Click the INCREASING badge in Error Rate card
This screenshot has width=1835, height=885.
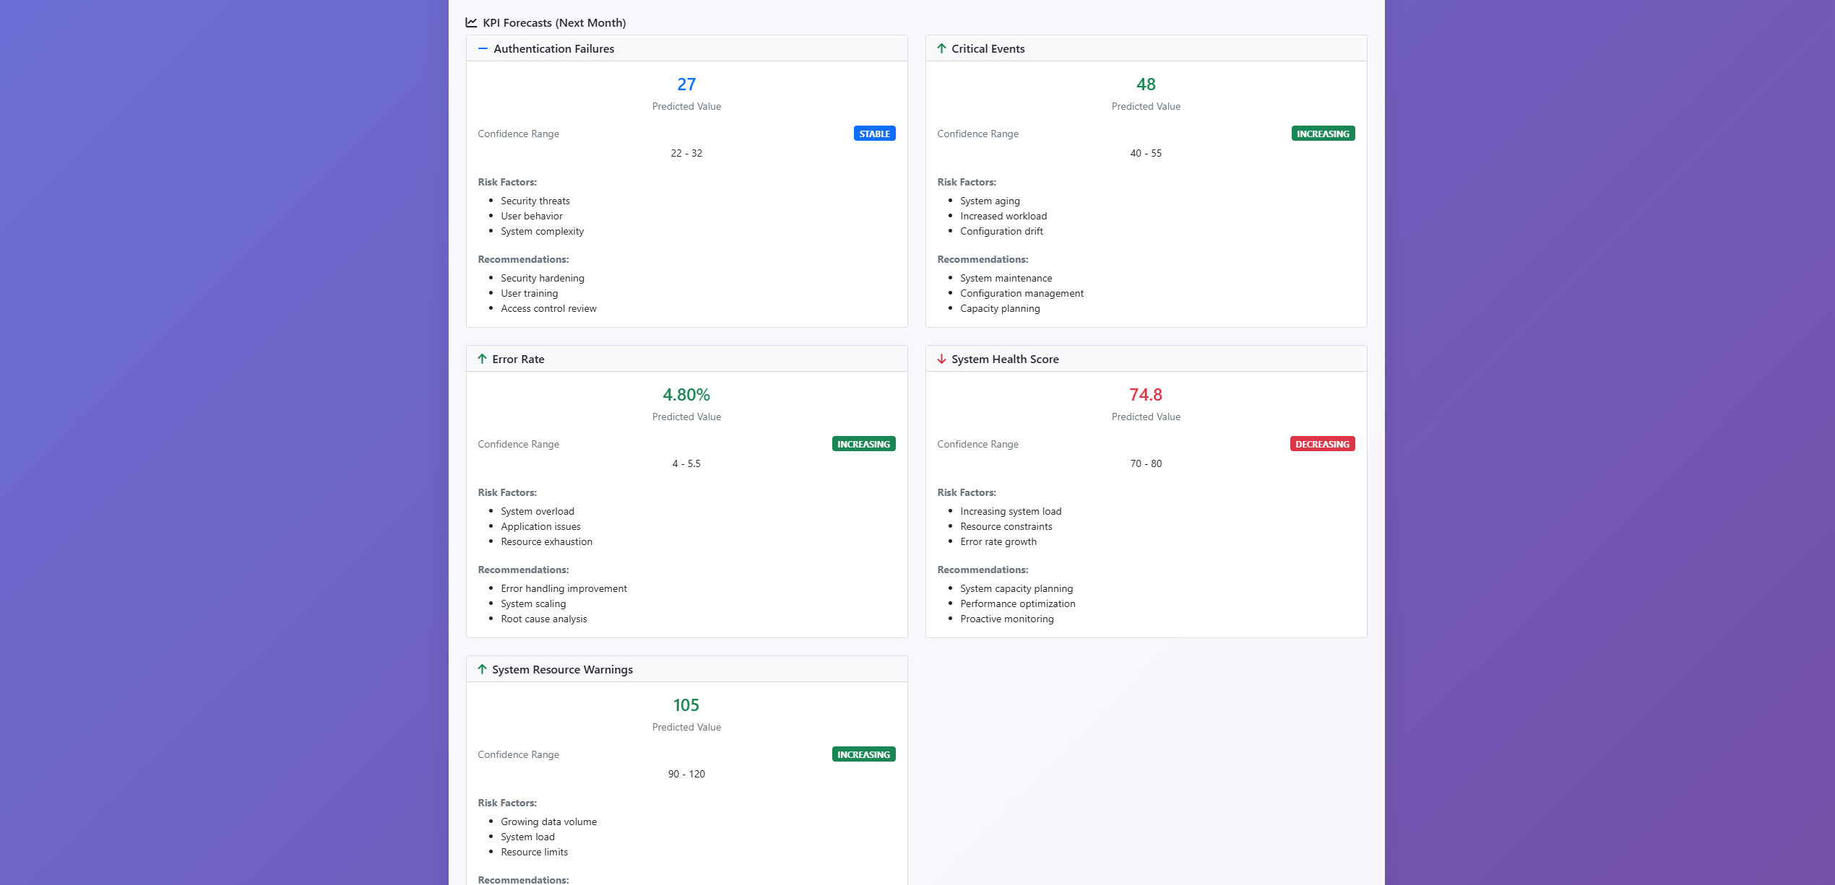(x=863, y=444)
